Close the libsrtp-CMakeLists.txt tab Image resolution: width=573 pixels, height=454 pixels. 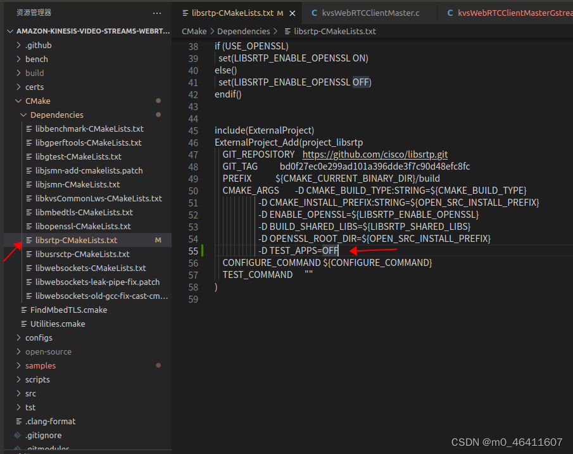point(293,13)
